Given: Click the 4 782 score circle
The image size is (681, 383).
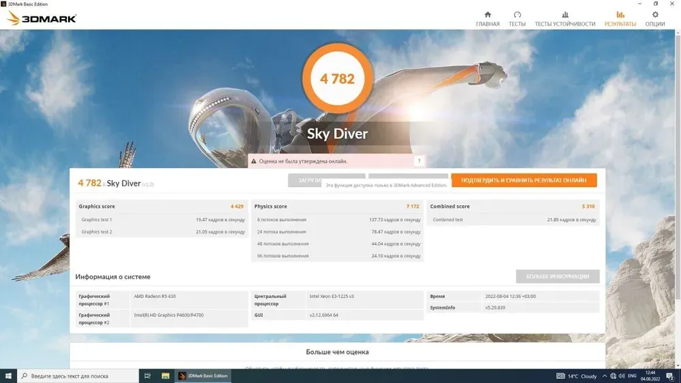Looking at the screenshot, I should [x=337, y=78].
